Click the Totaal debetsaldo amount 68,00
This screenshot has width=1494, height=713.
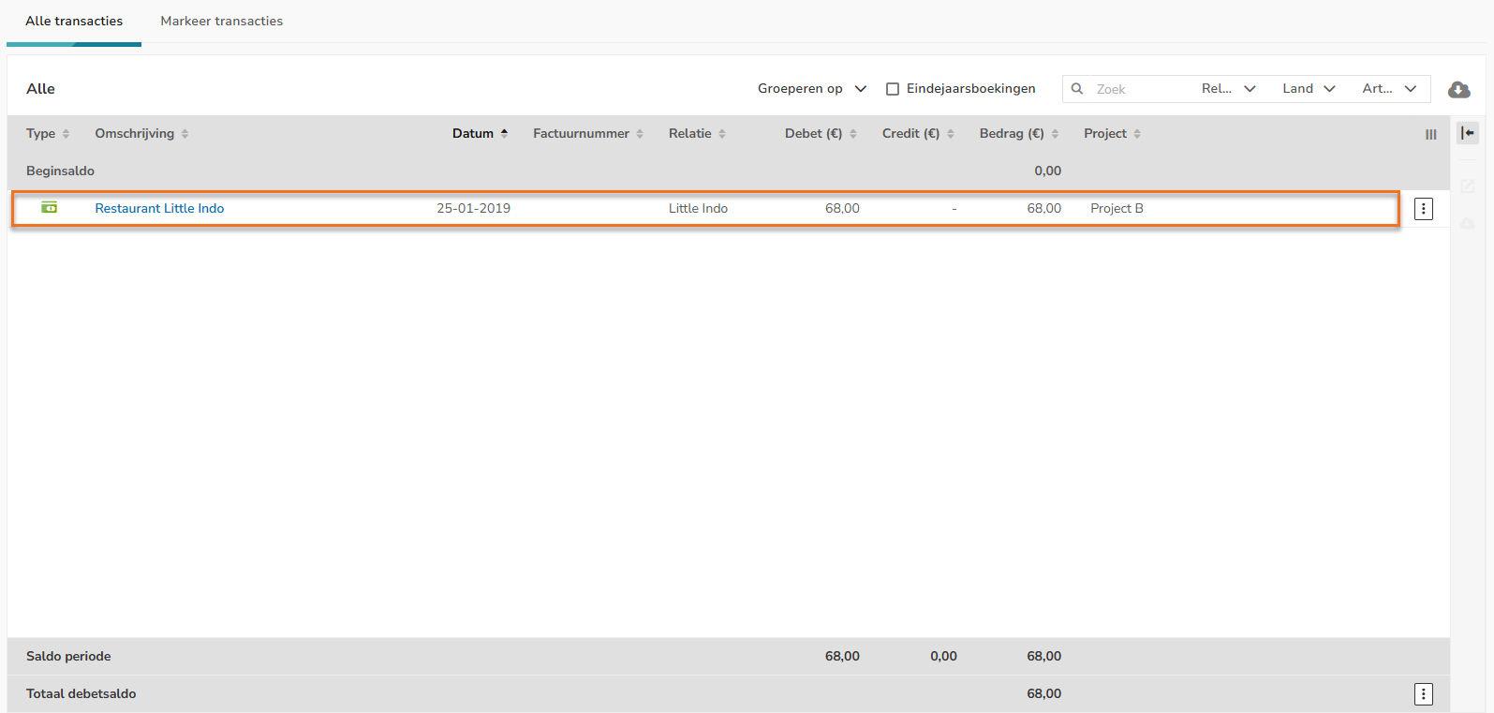[x=1043, y=694]
